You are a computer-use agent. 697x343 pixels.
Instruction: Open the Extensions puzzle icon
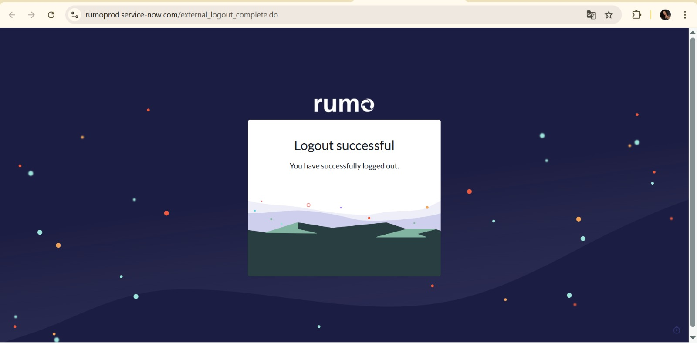pos(637,15)
